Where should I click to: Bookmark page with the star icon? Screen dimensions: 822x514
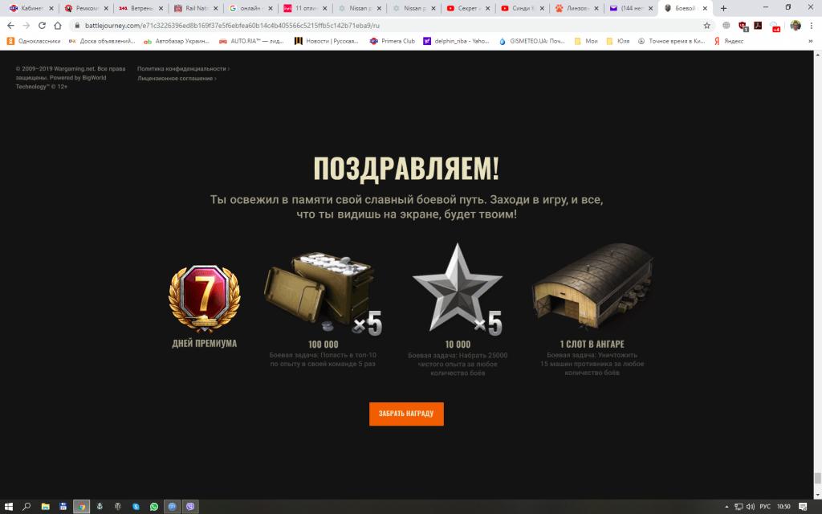tap(706, 25)
